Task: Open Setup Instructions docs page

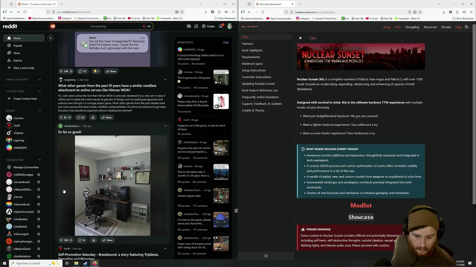Action: (254, 70)
